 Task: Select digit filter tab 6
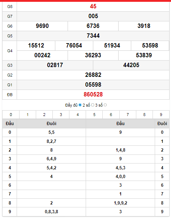click(111, 115)
